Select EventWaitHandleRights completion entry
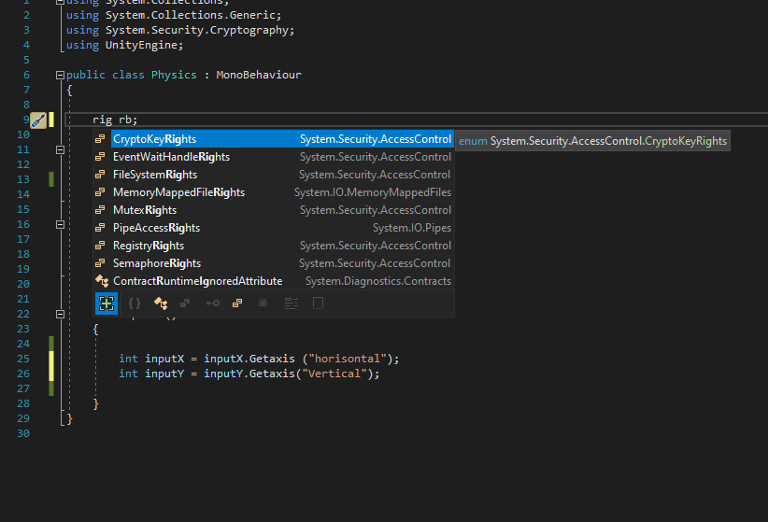Image resolution: width=768 pixels, height=522 pixels. coord(274,157)
